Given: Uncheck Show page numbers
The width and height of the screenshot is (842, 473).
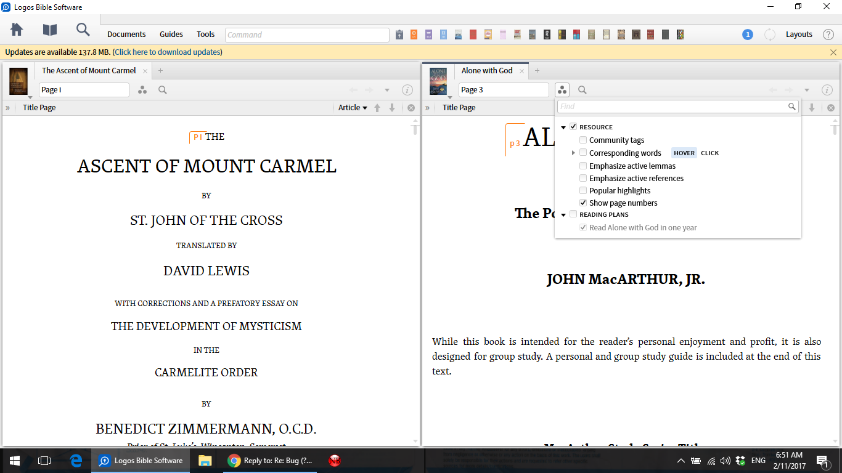Looking at the screenshot, I should 583,203.
